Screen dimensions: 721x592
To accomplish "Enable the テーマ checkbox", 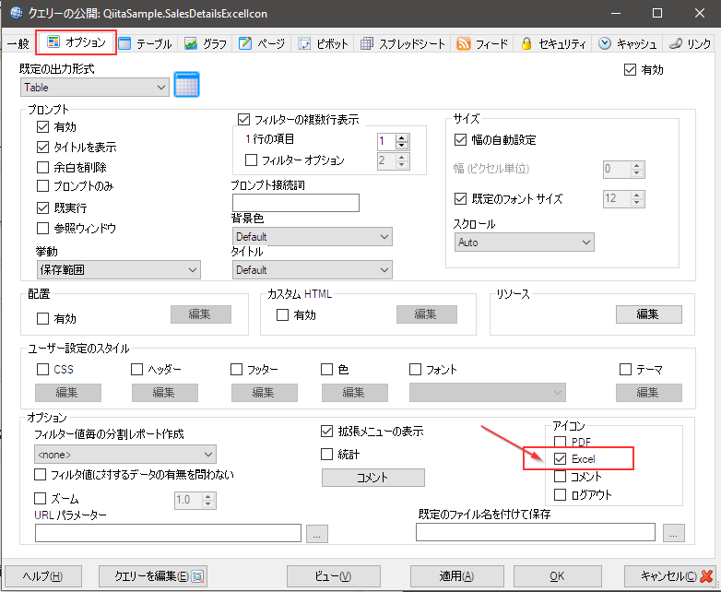I will click(625, 370).
